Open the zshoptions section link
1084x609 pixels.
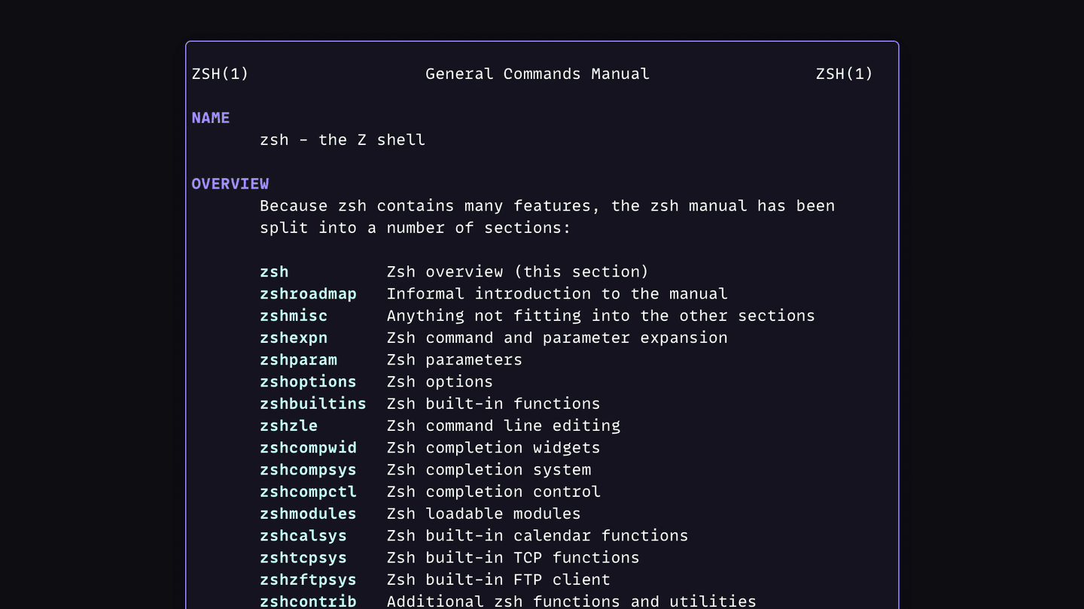[x=308, y=381]
